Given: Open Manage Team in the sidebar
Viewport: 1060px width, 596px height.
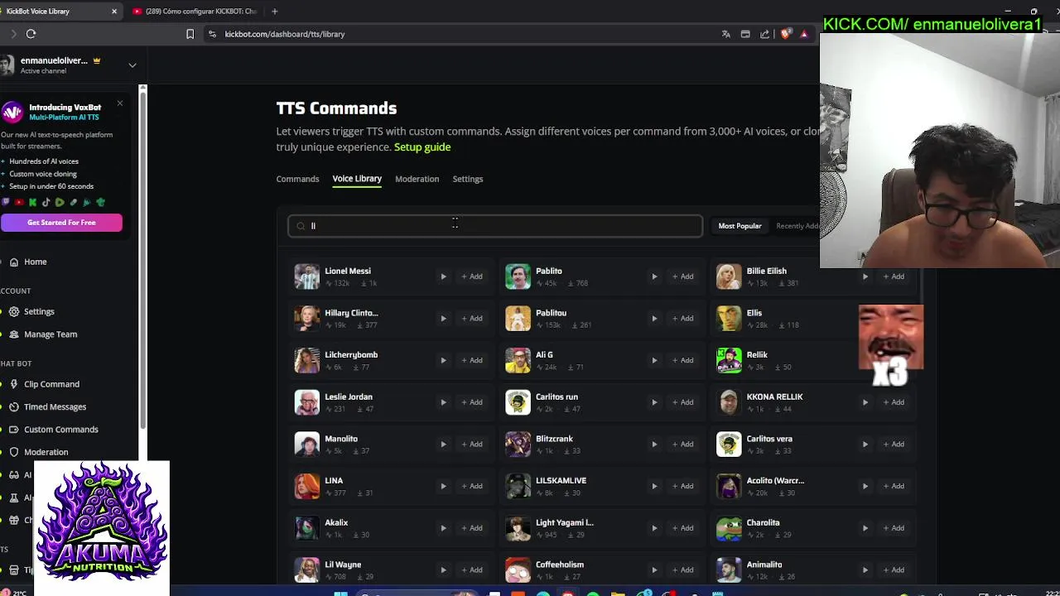Looking at the screenshot, I should (51, 334).
